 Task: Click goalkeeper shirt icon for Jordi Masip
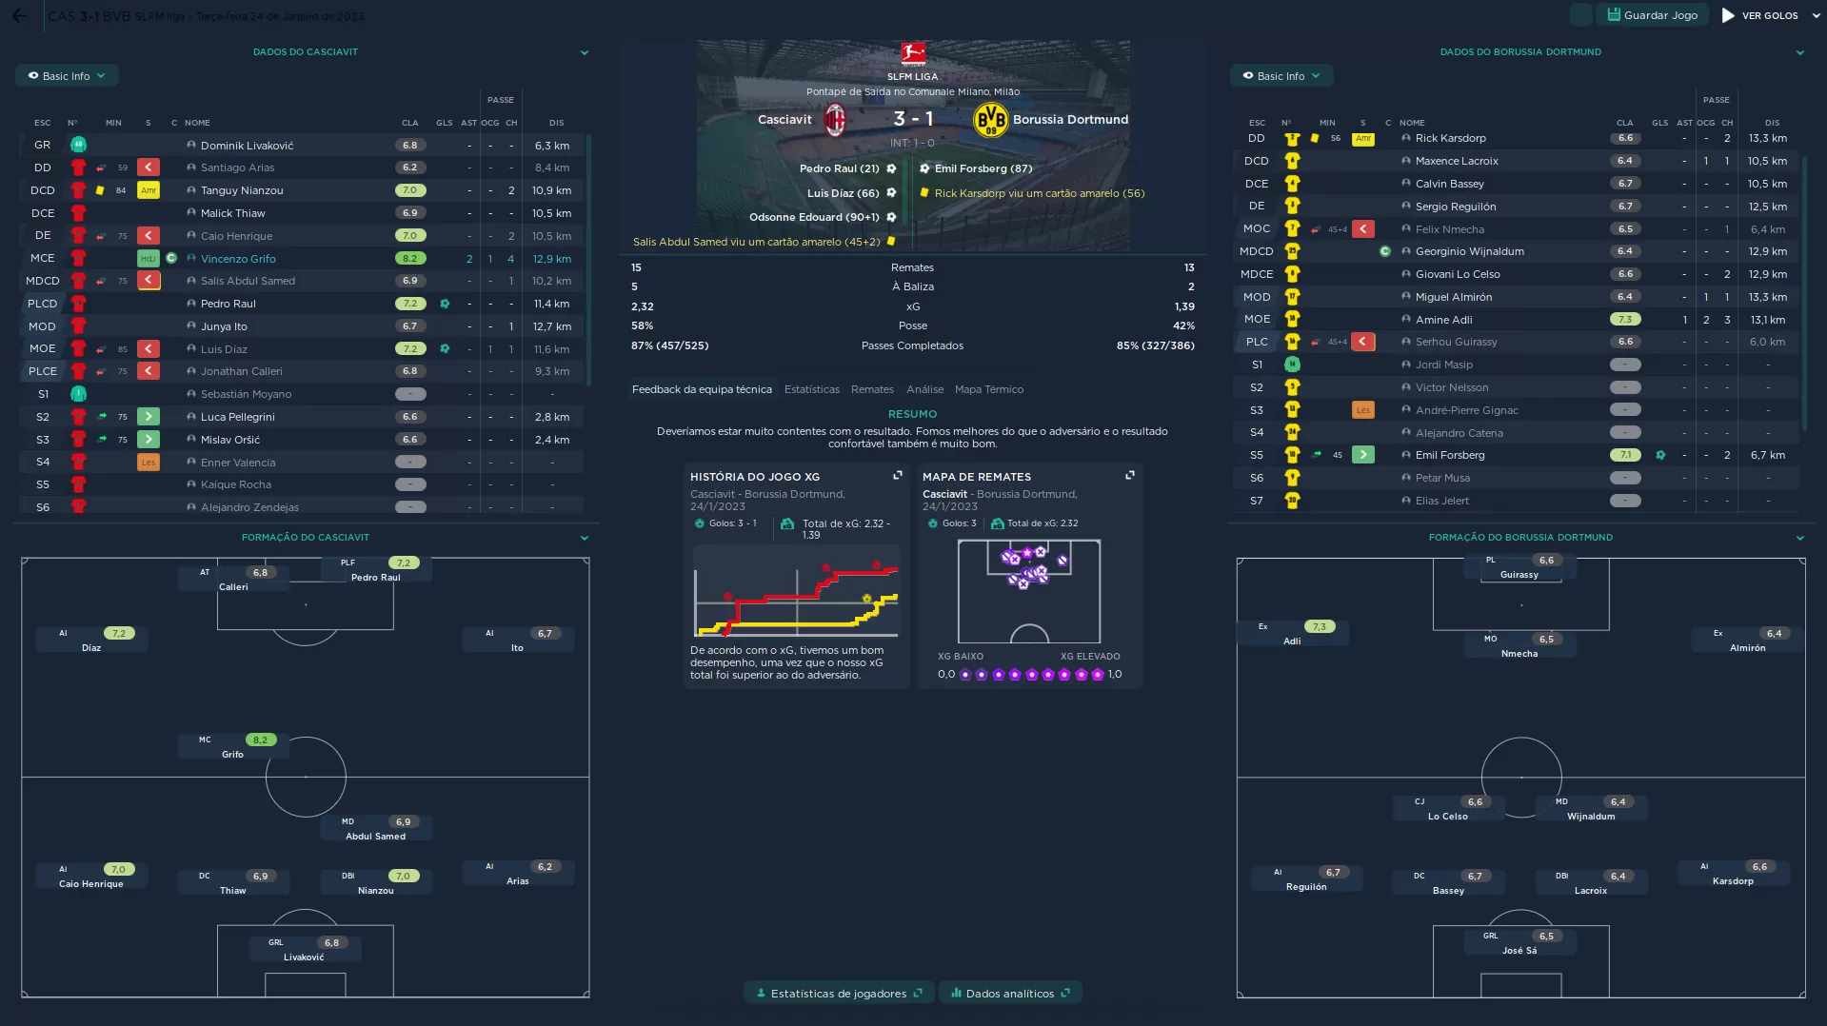tap(1292, 365)
